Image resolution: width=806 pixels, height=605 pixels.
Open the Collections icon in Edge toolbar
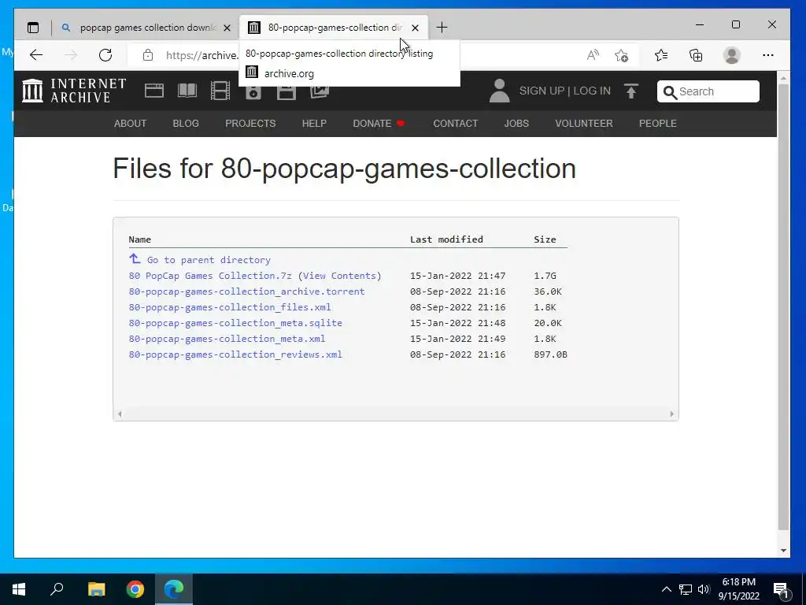tap(696, 55)
